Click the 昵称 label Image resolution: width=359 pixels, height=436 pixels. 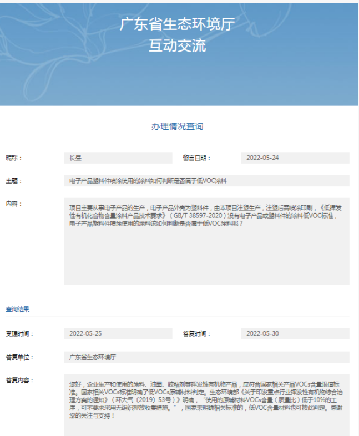coord(14,158)
